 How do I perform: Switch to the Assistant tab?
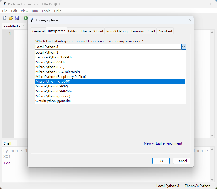pos(165,31)
